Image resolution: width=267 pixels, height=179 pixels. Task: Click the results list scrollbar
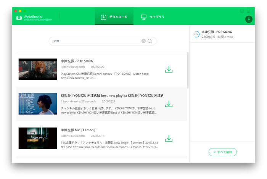tap(188, 70)
